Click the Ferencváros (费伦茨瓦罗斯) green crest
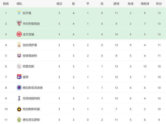166x124 pixels. (x=19, y=120)
